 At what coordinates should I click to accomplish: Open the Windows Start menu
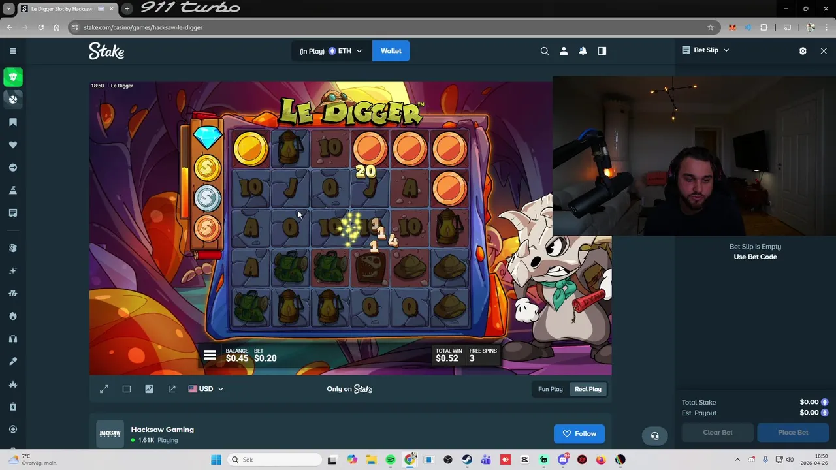click(216, 460)
